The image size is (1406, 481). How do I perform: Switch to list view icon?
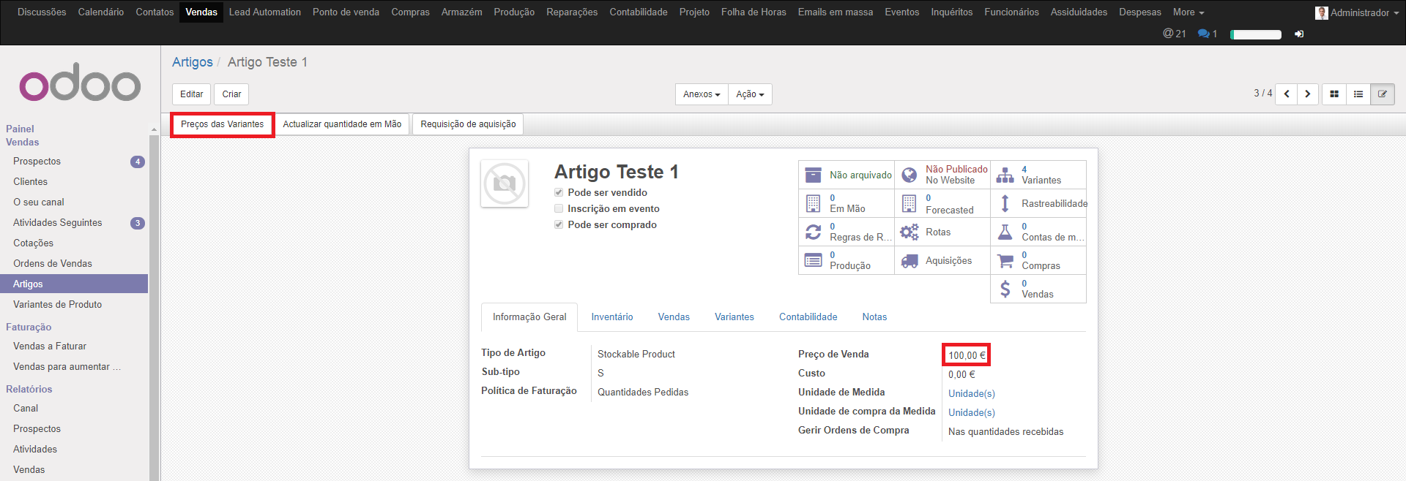click(1358, 94)
